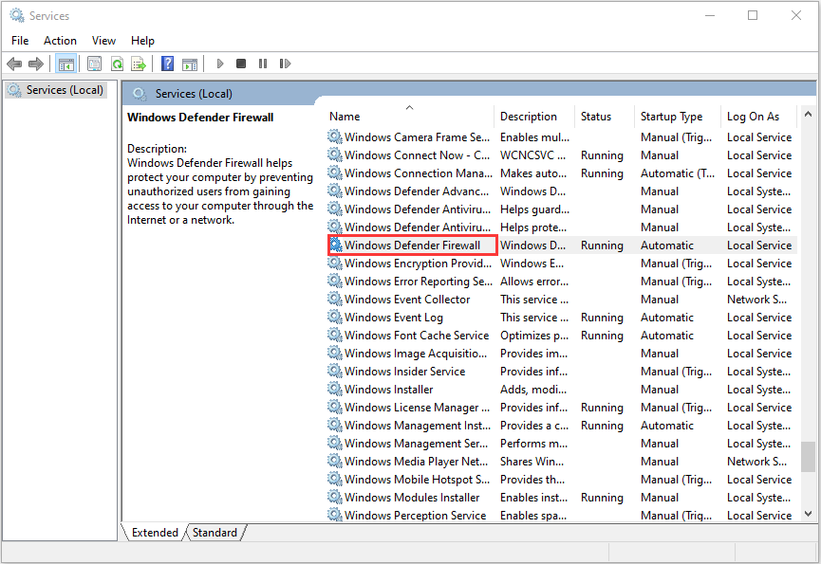Stop the service with the square icon
The image size is (821, 564).
click(241, 64)
